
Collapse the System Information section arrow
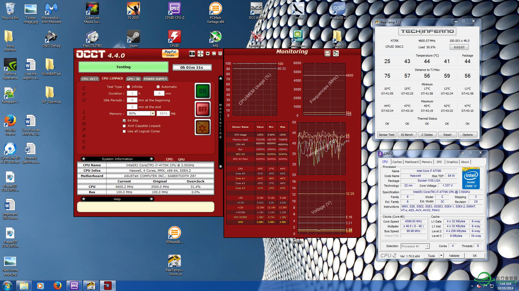click(151, 159)
